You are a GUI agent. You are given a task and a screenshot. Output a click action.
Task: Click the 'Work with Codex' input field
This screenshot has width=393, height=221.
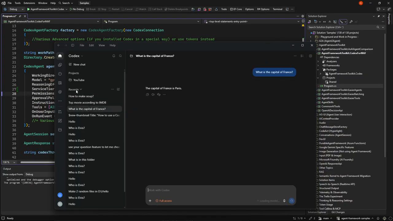click(x=221, y=190)
